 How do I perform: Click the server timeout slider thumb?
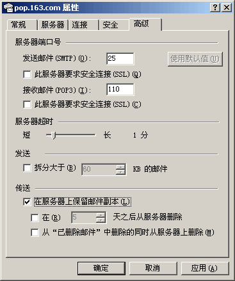(x=54, y=135)
